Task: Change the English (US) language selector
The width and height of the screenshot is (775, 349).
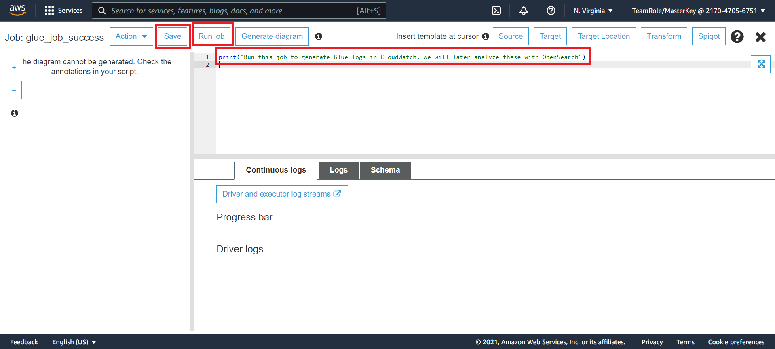Action: point(74,342)
